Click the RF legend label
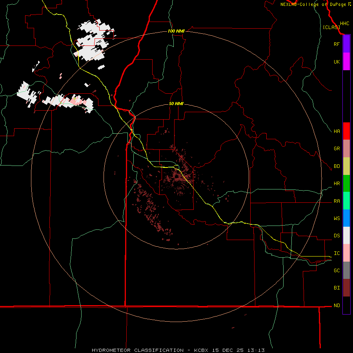This screenshot has width=353, height=353. point(337,44)
